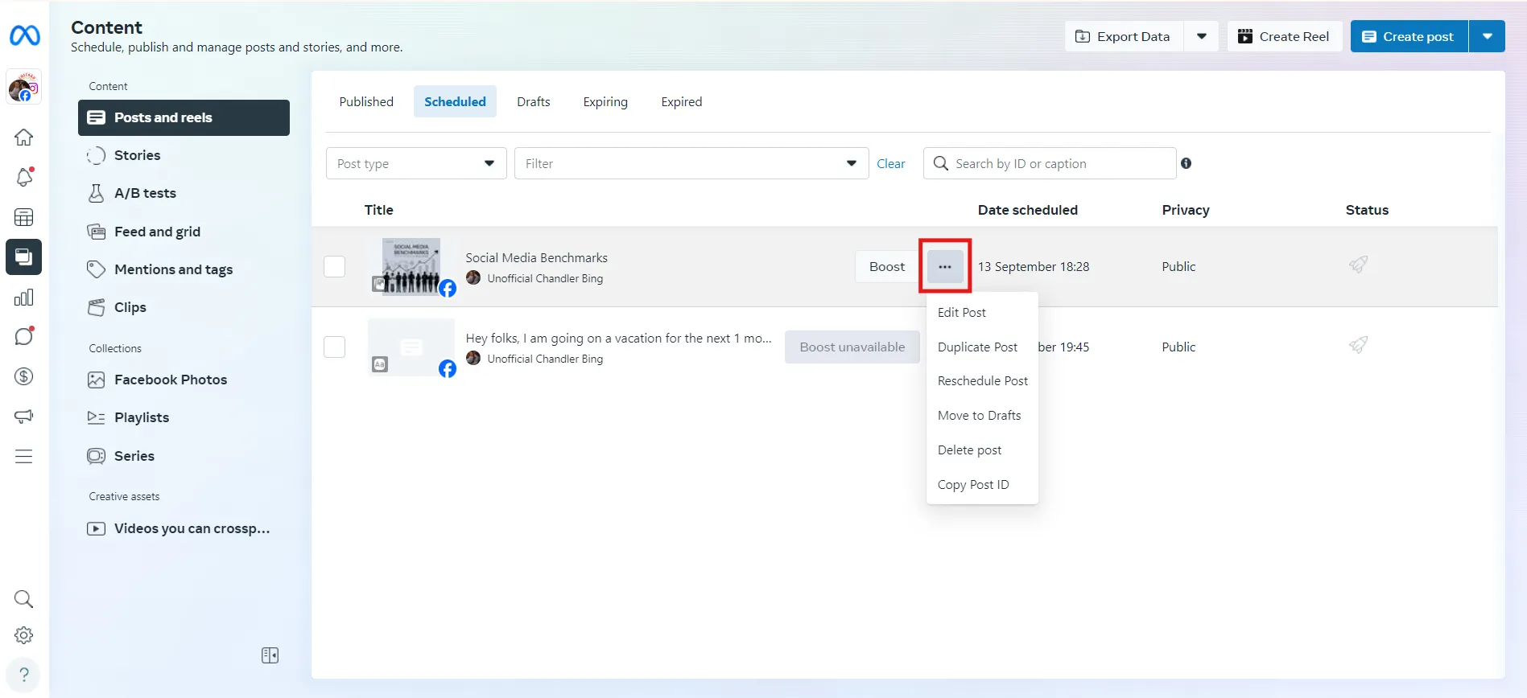Tick the vacation post checkbox

334,347
